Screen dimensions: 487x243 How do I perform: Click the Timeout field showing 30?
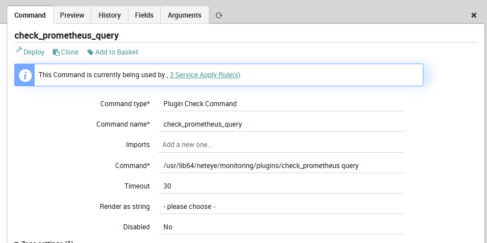pos(281,186)
